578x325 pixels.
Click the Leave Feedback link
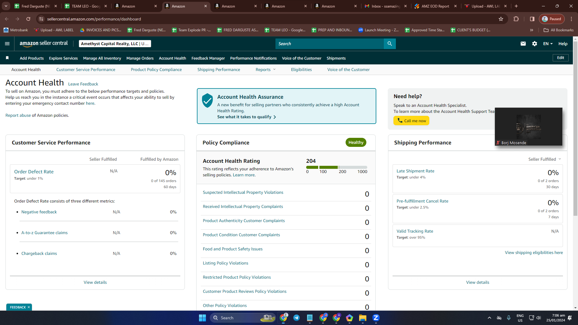coord(83,84)
